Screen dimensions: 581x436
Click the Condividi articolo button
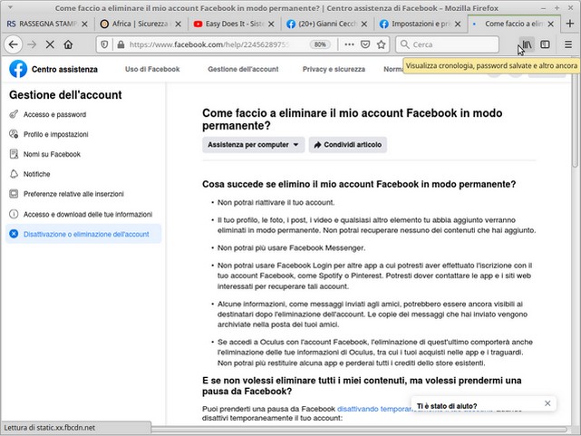(348, 145)
